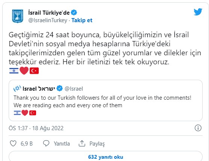Open the quoted tweet English text
Image resolution: width=209 pixels, height=161 pixels.
tap(102, 102)
